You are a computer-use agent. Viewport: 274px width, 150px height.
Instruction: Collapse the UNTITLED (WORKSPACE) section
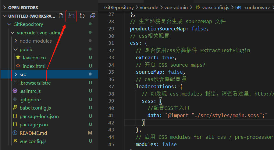coord(5,16)
